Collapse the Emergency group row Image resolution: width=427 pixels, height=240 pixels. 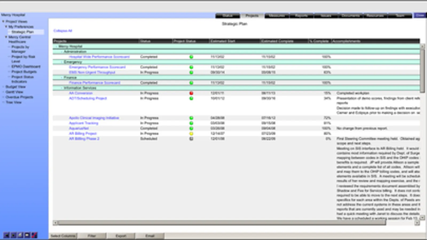pyautogui.click(x=61, y=62)
